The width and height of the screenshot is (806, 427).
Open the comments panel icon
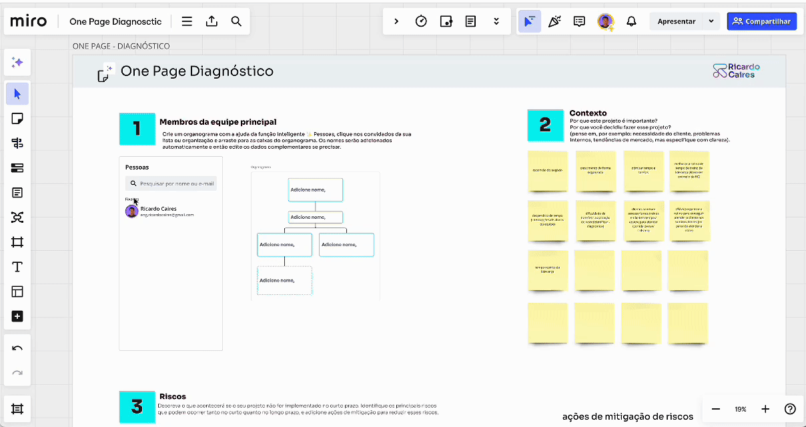coord(579,21)
